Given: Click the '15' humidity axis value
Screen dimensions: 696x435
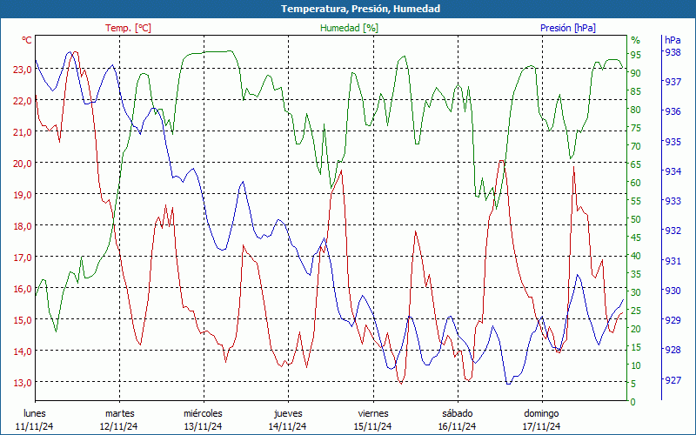Looking at the screenshot, I should pos(636,347).
